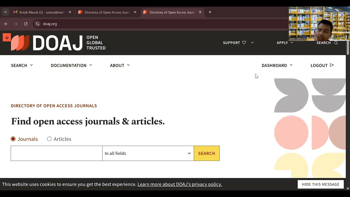350x197 pixels.
Task: Click the heart icon next to SUPPORT
Action: (x=244, y=43)
